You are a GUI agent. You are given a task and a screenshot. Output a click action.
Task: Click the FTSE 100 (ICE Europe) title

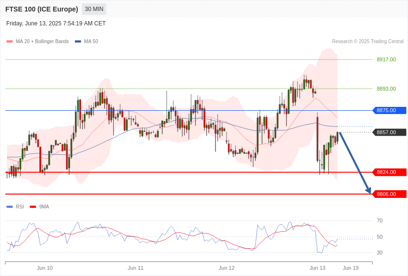coord(42,9)
